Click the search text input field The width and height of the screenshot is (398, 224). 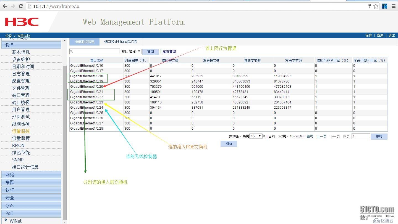click(95, 51)
